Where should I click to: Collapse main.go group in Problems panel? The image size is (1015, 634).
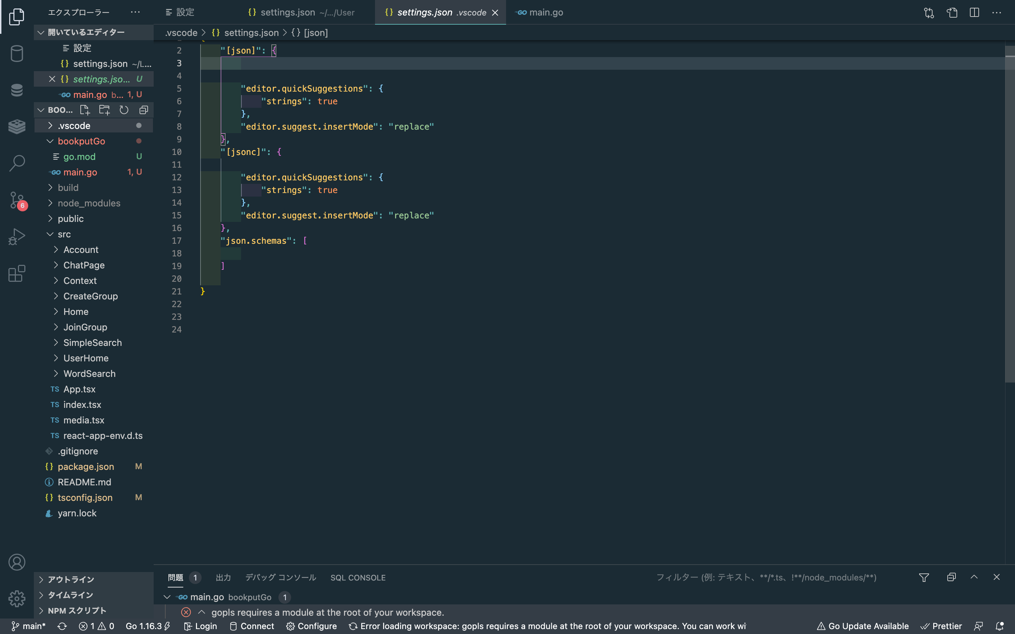coord(167,597)
